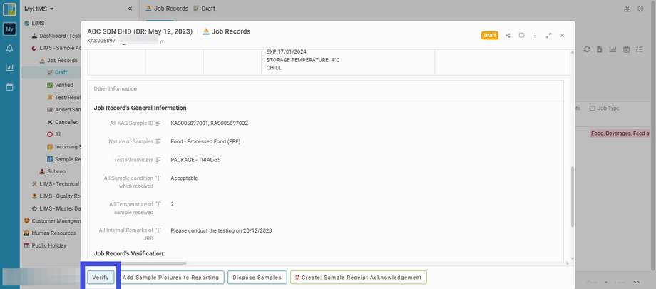Click Add Sample Pictures to Reporting
Viewport: 656px width, 289px height.
coord(170,278)
